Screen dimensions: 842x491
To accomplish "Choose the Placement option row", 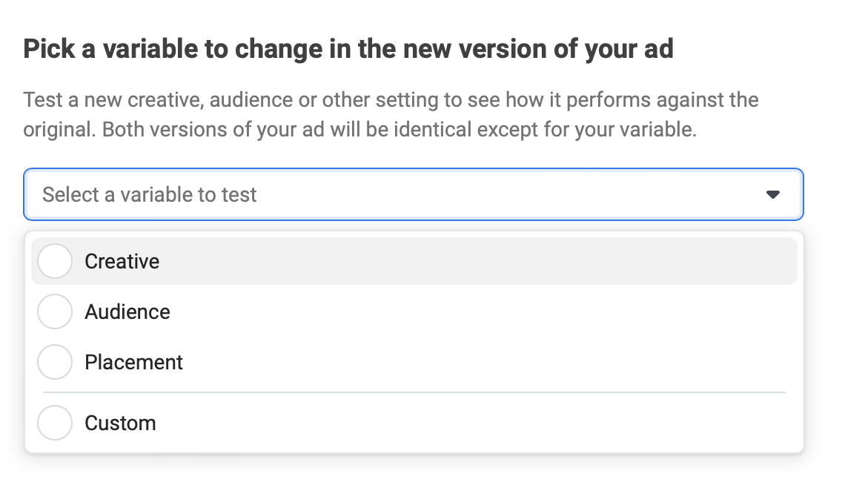I will coord(414,362).
